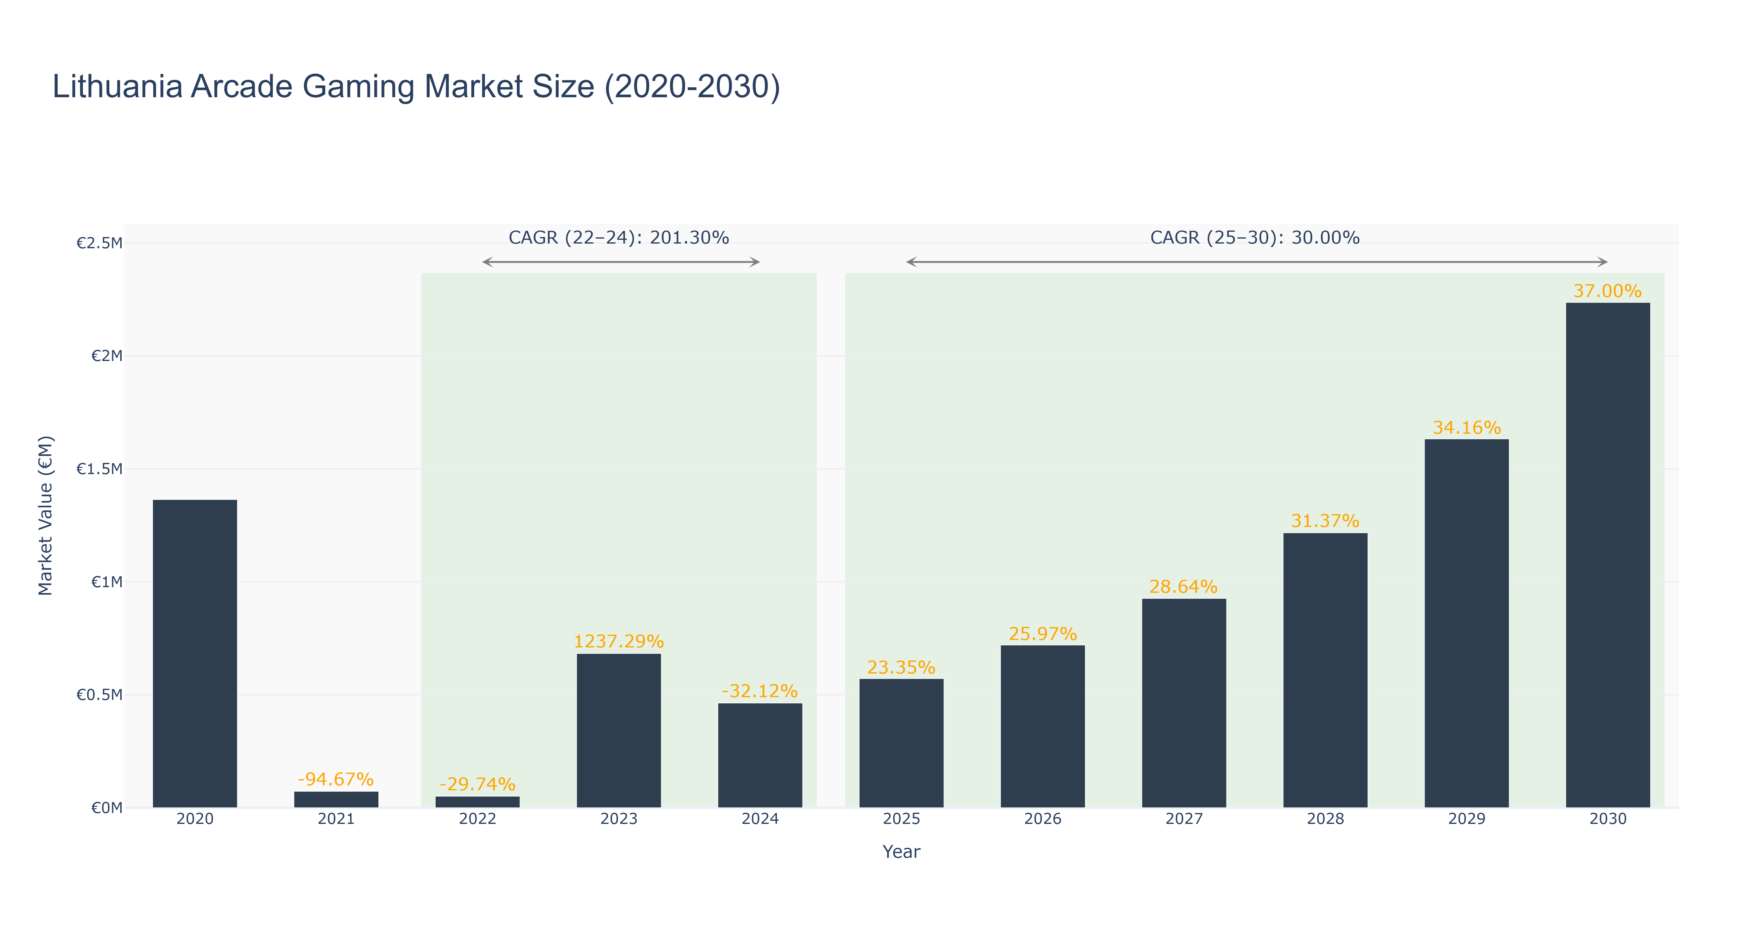Click the '-29.74%' growth label
The image size is (1741, 932).
pos(477,784)
